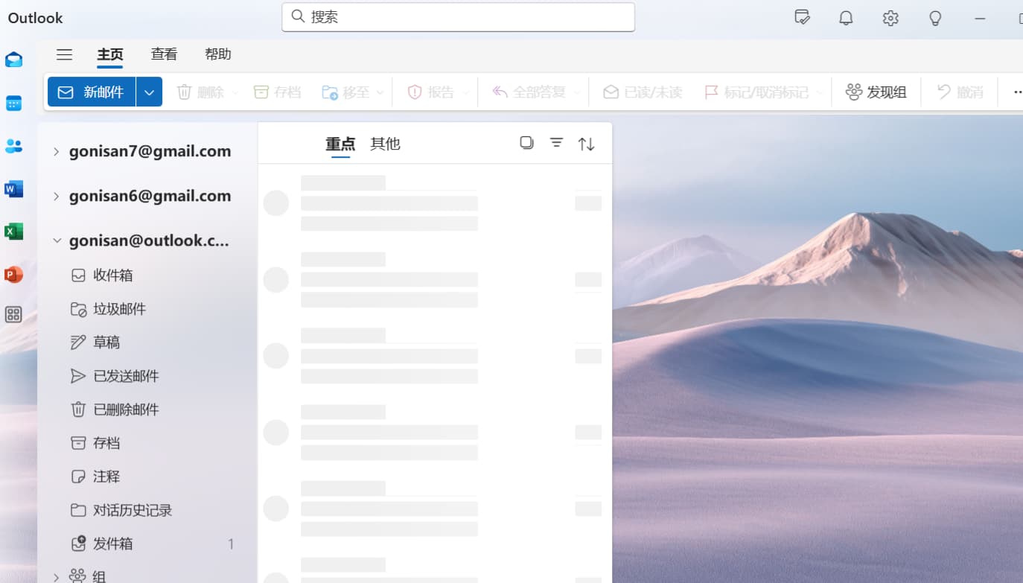Open My Day notes icon in title bar
1023x583 pixels.
tap(802, 18)
